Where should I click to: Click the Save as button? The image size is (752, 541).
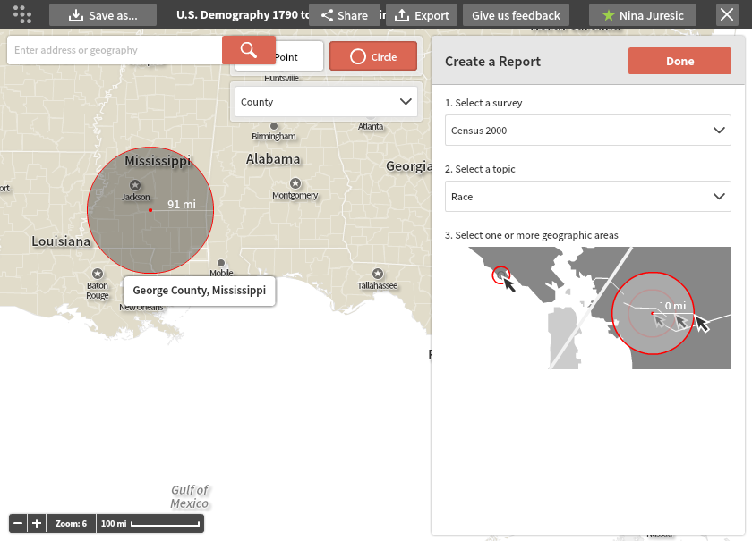click(x=103, y=15)
